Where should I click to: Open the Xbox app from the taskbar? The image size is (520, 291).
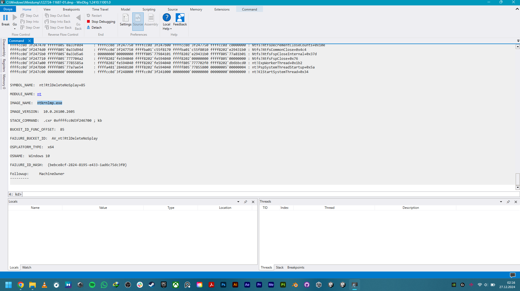click(175, 285)
